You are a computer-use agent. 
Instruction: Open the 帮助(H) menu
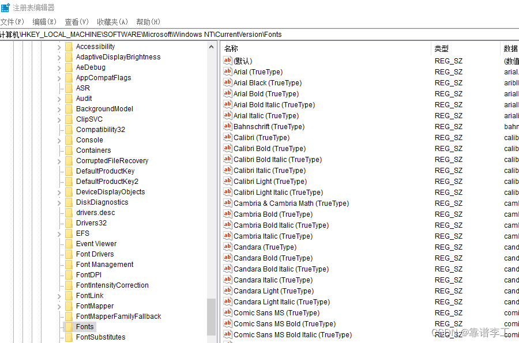pos(148,22)
